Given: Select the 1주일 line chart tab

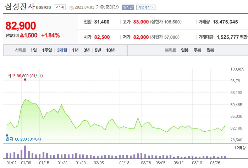Looking at the screenshot, I should click(47, 50).
